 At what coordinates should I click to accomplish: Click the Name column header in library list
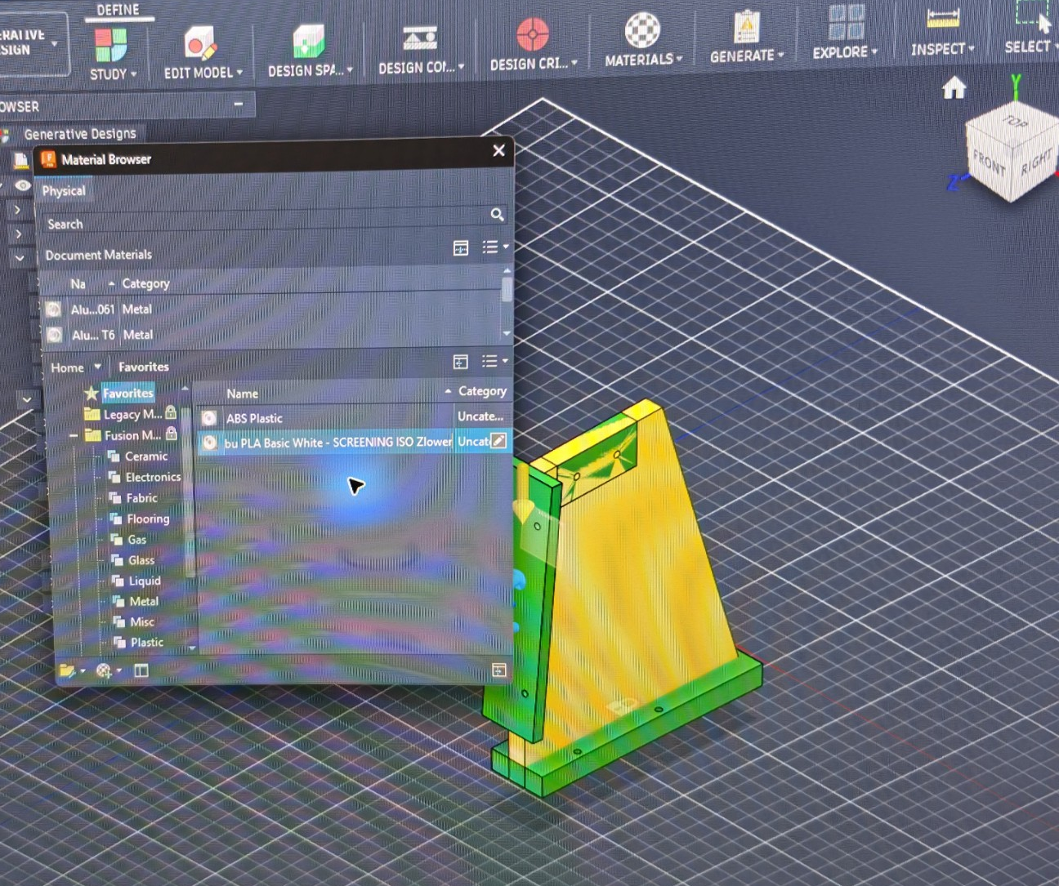point(242,393)
